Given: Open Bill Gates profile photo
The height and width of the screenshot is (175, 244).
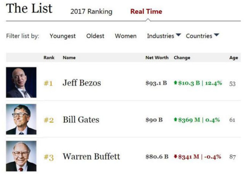Looking at the screenshot, I should click(21, 119).
